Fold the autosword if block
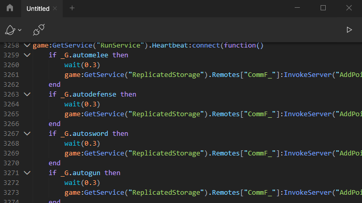Image resolution: width=362 pixels, height=203 pixels. pos(27,134)
